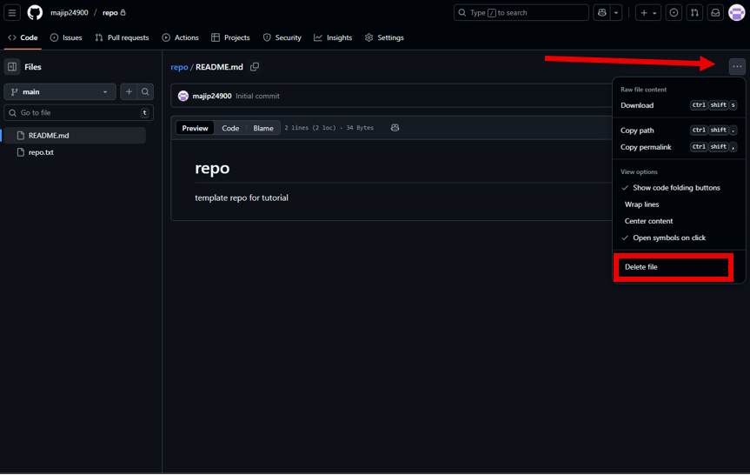Choose Copy path menu entry
This screenshot has height=475, width=750.
(x=679, y=130)
